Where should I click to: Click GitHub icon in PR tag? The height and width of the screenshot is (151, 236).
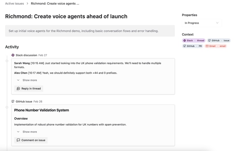[x=184, y=46]
